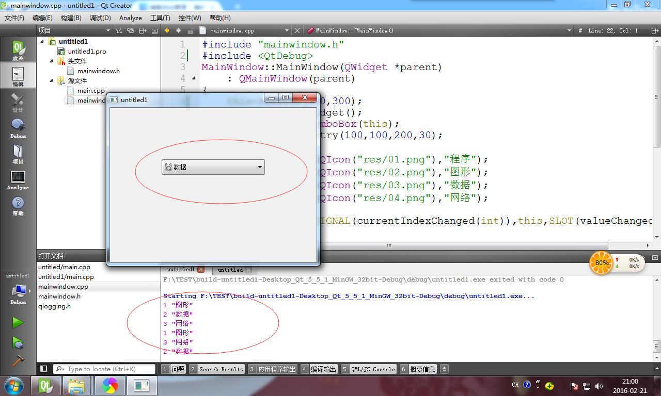The image size is (661, 396).
Task: Fold the code block at line 4
Action: pyautogui.click(x=194, y=78)
